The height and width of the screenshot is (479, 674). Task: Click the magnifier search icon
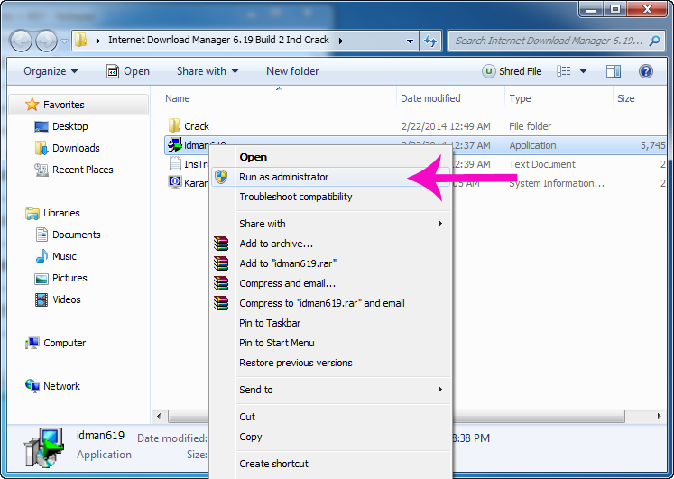[655, 41]
